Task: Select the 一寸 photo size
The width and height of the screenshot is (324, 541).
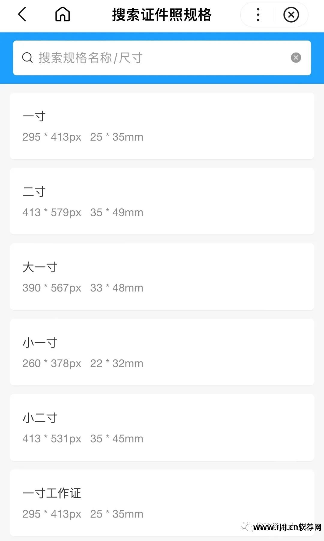Action: pos(162,126)
